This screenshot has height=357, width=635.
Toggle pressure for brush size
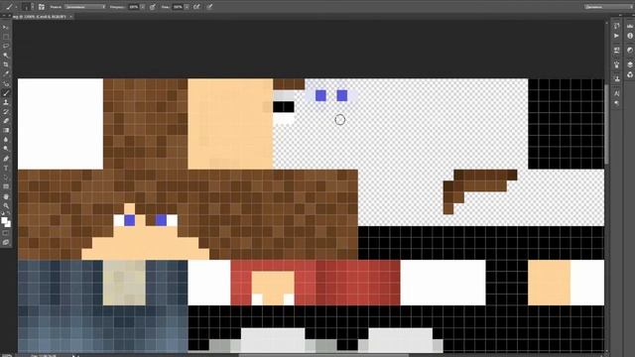[209, 7]
